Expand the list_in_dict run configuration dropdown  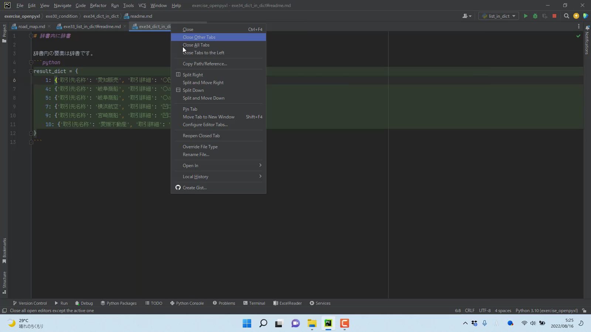498,16
